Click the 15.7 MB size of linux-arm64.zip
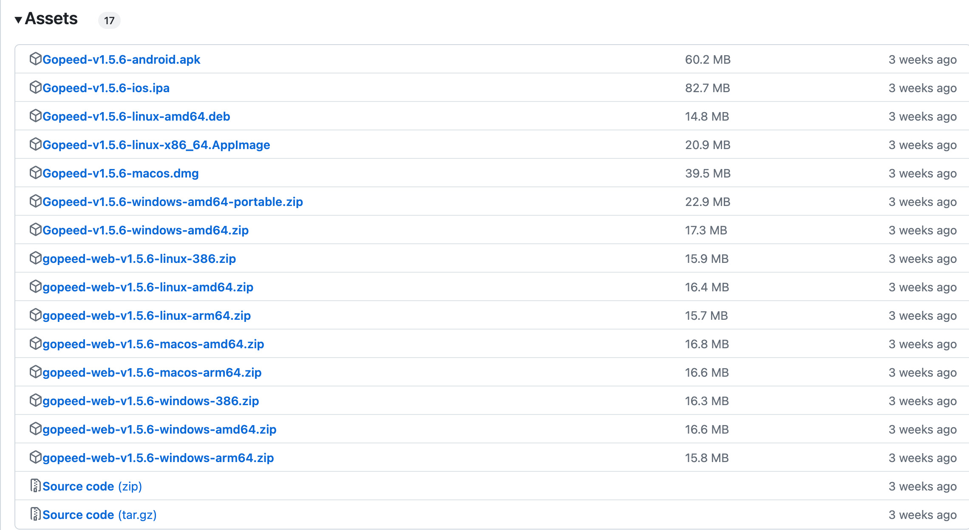This screenshot has height=530, width=969. [x=706, y=316]
